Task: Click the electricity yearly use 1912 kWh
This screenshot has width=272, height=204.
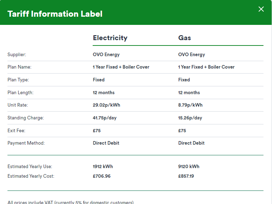Action: (x=103, y=167)
